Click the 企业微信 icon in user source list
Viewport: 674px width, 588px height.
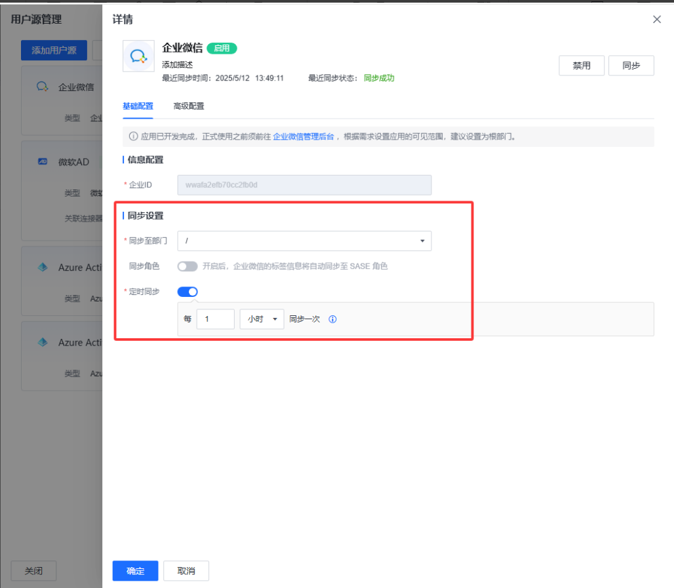[43, 87]
